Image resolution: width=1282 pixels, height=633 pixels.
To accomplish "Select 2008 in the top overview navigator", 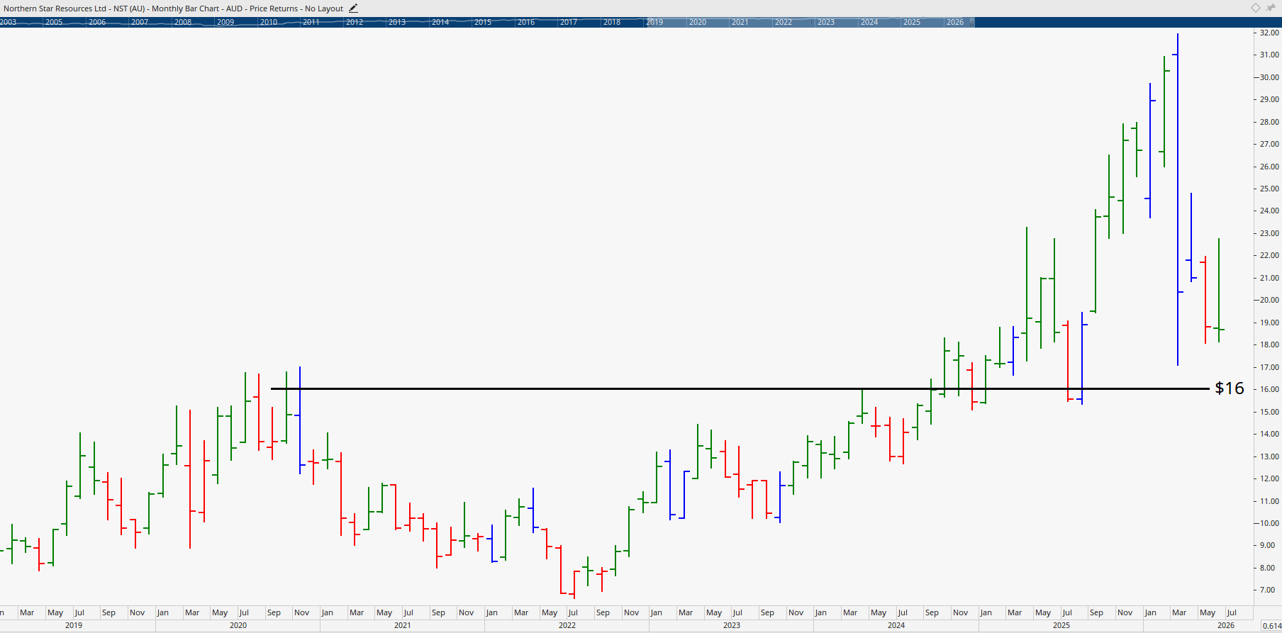I will coord(183,22).
